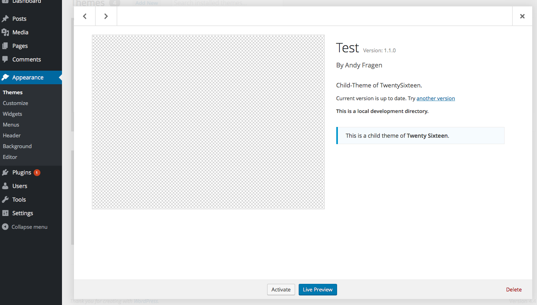Open Editor under Appearance
The height and width of the screenshot is (305, 537).
coord(10,157)
